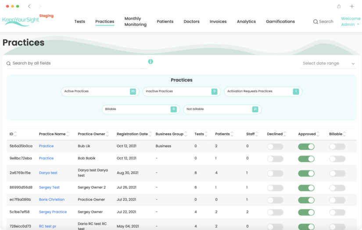This screenshot has width=362, height=230.
Task: Toggle Declined switch for Sergey Test row
Action: (x=275, y=188)
